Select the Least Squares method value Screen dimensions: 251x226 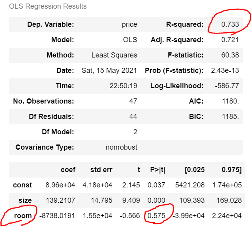point(114,55)
